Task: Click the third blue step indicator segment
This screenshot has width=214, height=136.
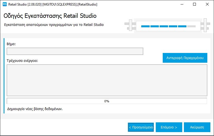Action: (x=164, y=26)
